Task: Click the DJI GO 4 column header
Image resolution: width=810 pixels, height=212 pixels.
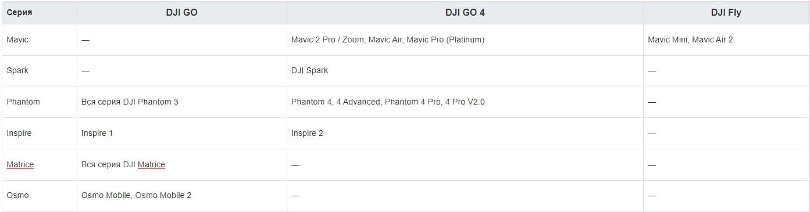Action: coord(465,12)
